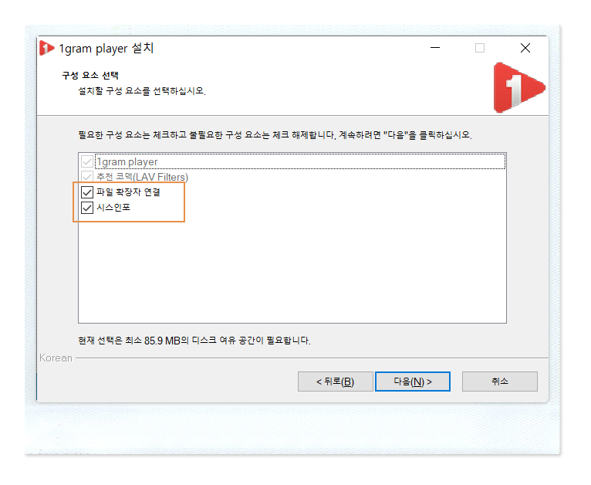This screenshot has height=485, width=591.
Task: Click the 1gram player title bar icon
Action: pyautogui.click(x=47, y=48)
